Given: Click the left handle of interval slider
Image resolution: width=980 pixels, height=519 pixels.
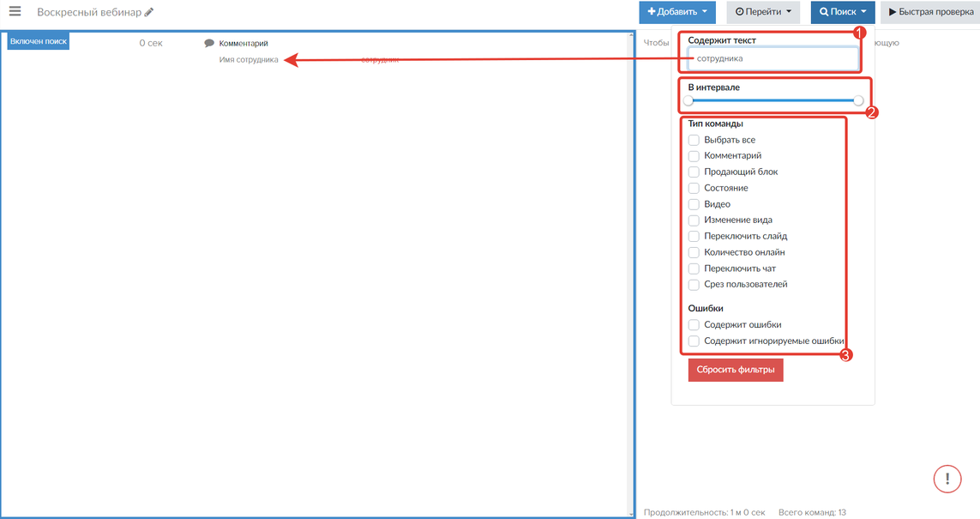Looking at the screenshot, I should point(688,100).
